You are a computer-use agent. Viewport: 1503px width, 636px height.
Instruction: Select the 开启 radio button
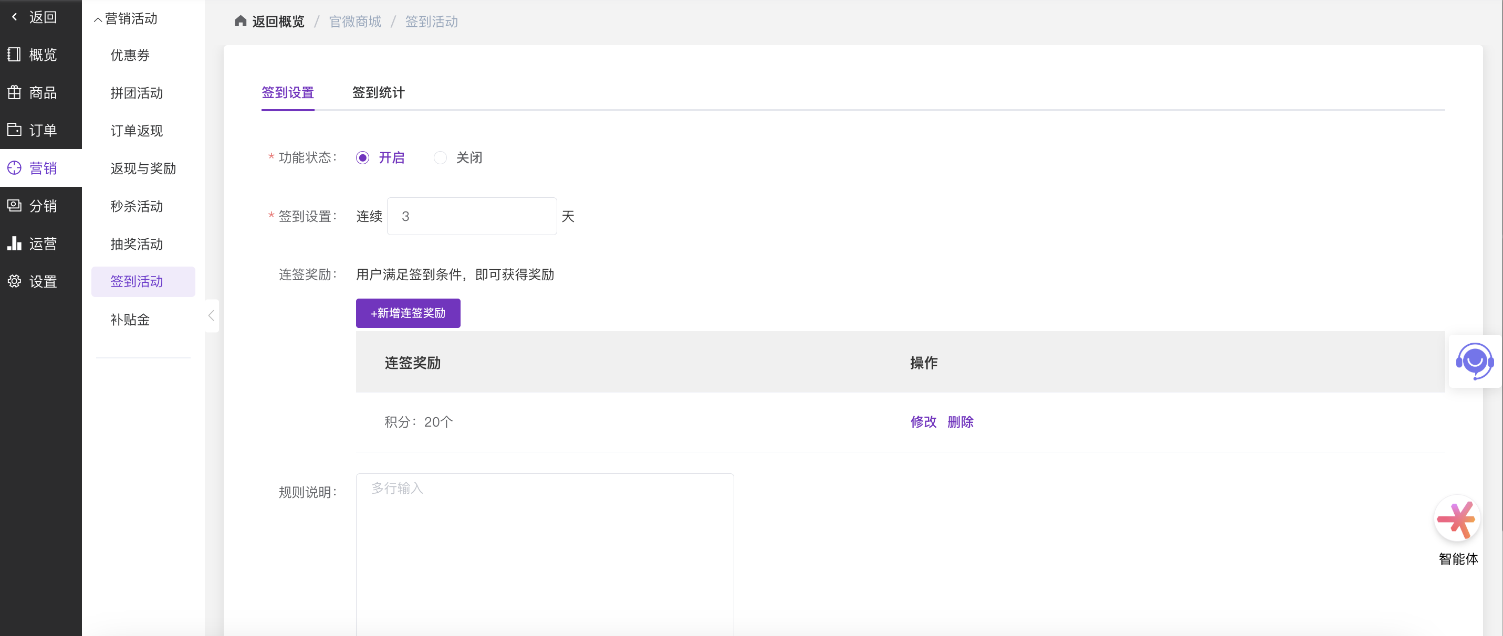pyautogui.click(x=362, y=157)
